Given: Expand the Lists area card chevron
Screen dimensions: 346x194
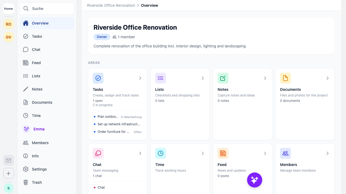Looking at the screenshot, I should (x=202, y=78).
